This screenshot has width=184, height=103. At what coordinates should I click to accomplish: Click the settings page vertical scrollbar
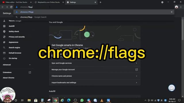[183, 30]
